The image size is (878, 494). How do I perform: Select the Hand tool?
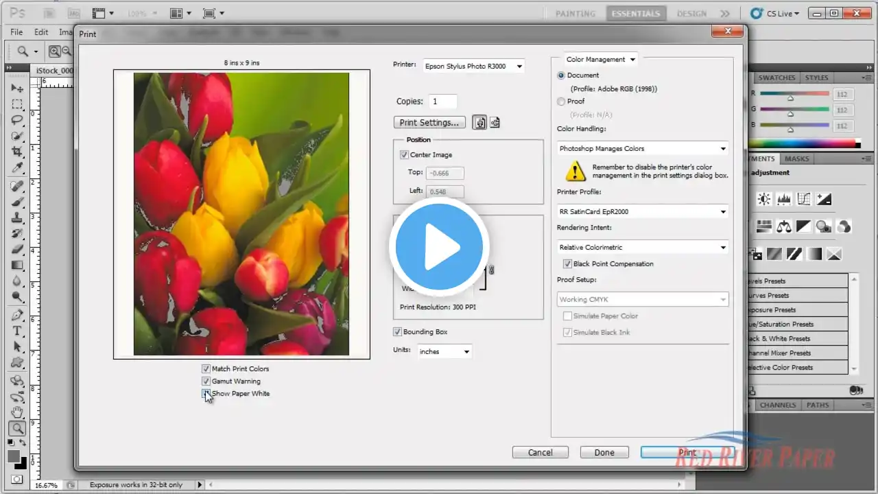17,412
